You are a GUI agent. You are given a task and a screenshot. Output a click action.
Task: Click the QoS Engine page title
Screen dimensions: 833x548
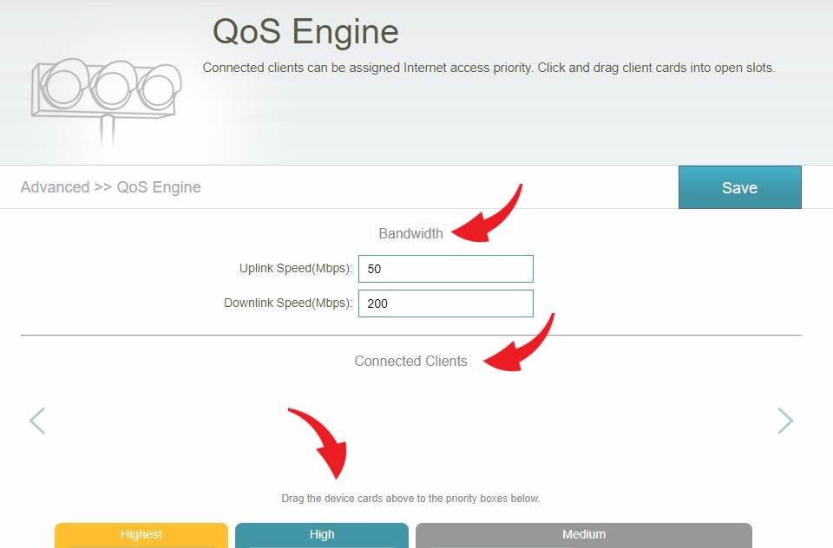[305, 31]
